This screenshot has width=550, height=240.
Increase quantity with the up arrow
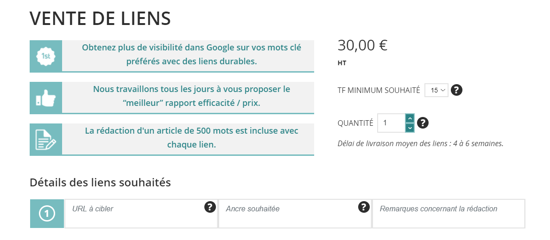(x=410, y=118)
